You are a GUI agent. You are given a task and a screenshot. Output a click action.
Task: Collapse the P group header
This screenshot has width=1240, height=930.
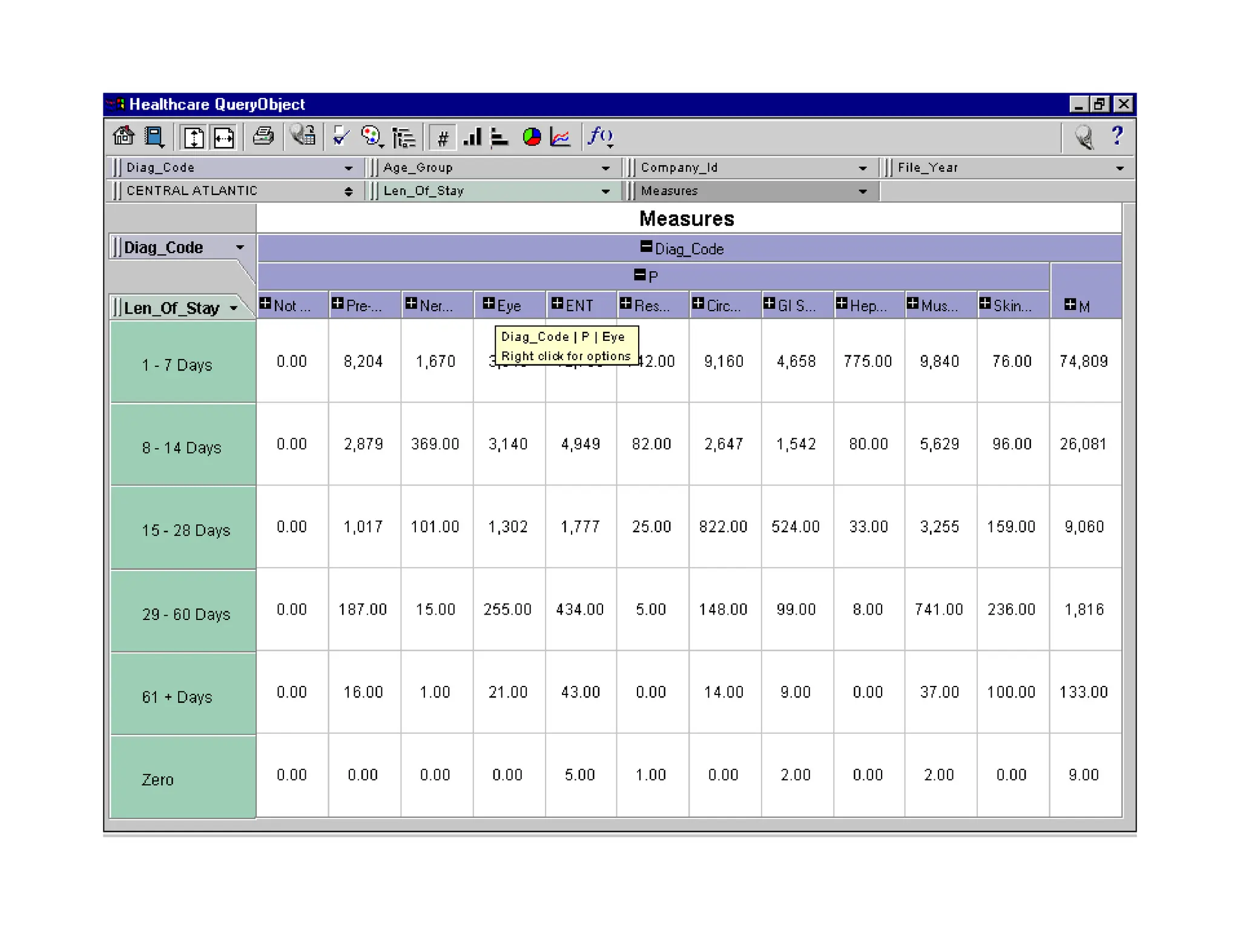[639, 275]
